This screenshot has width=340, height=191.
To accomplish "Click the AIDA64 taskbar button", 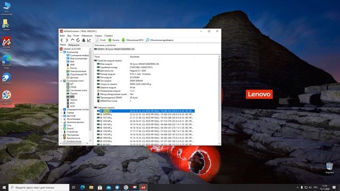I will (x=143, y=187).
